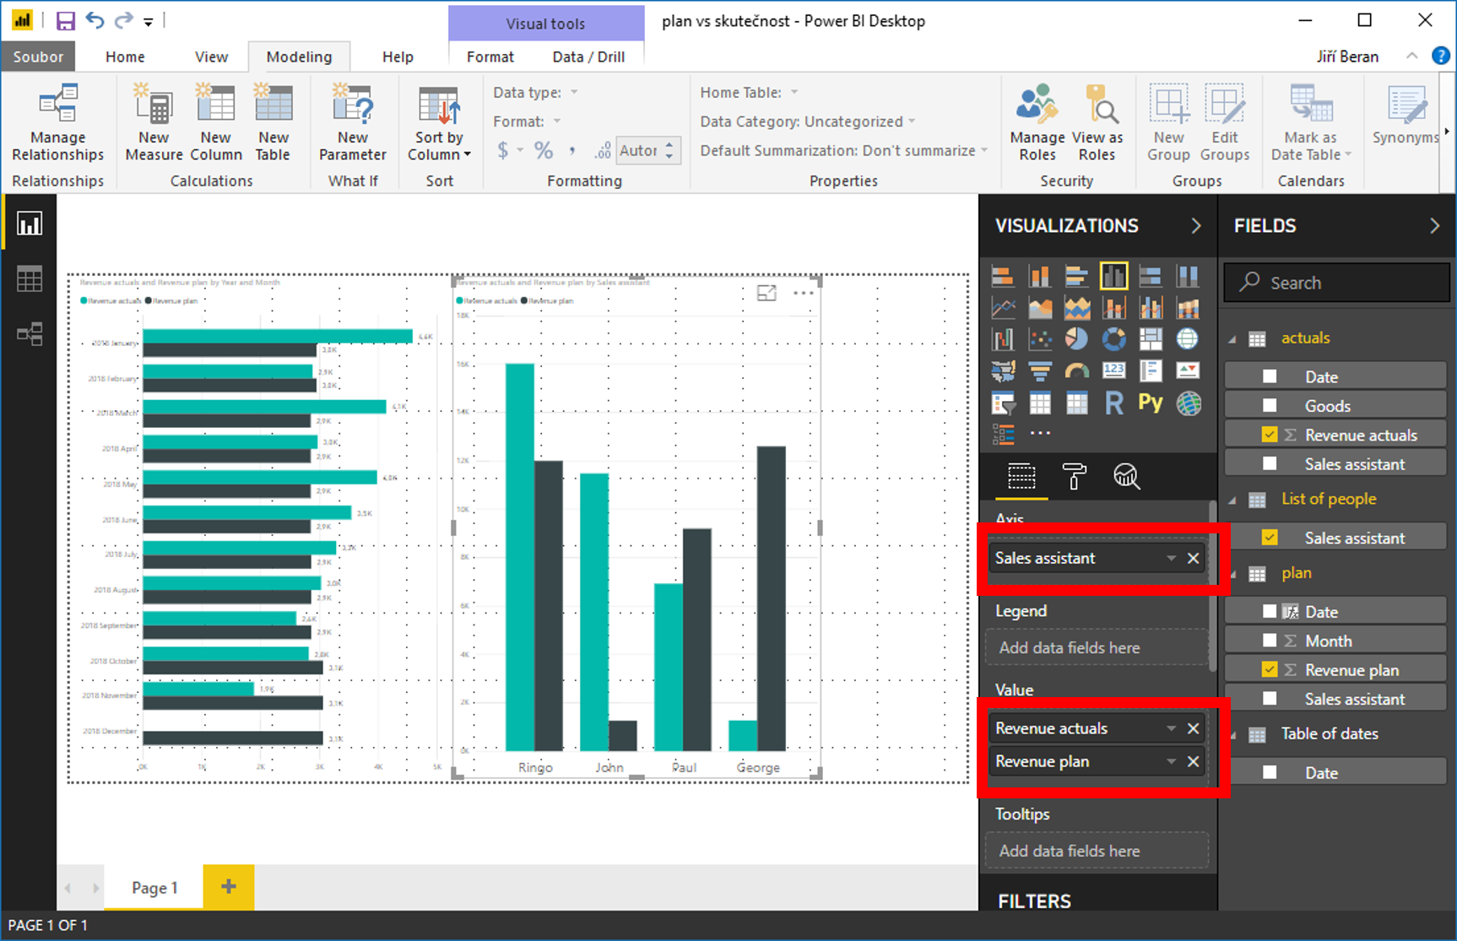Open the Help ribbon tab
Viewport: 1457px width, 941px height.
click(398, 57)
